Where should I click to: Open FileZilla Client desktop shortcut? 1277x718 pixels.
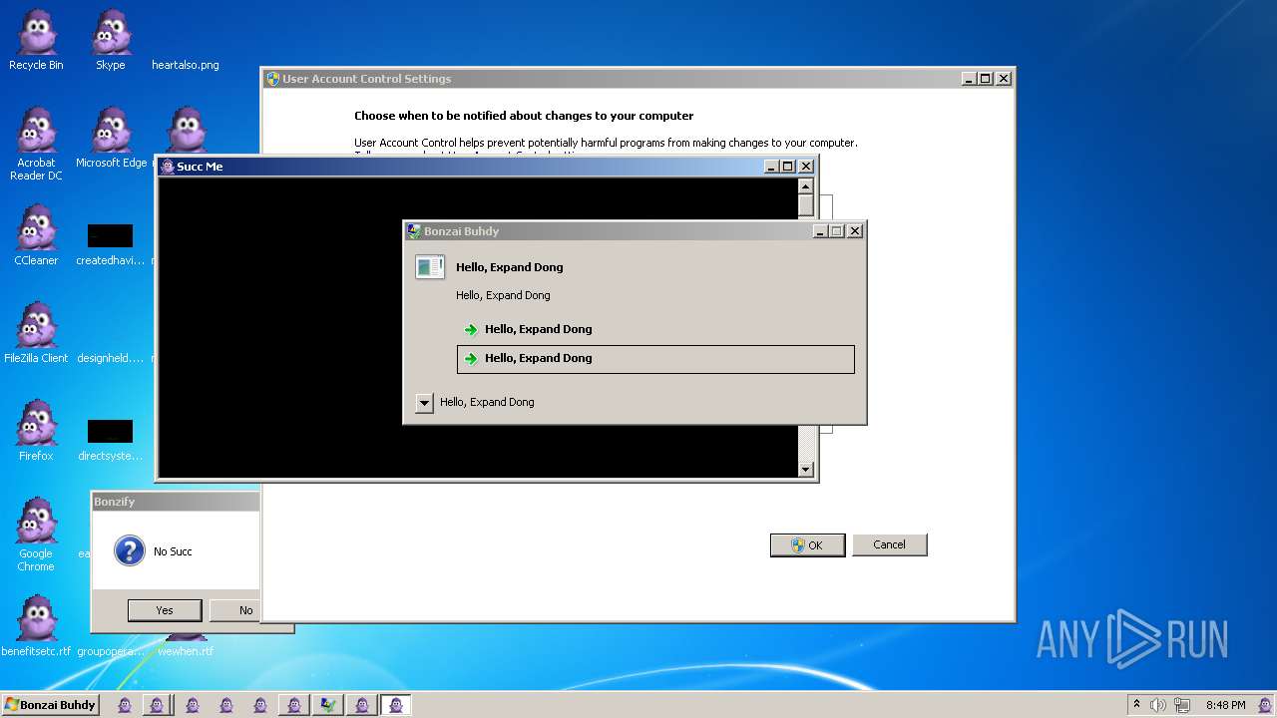(x=36, y=333)
